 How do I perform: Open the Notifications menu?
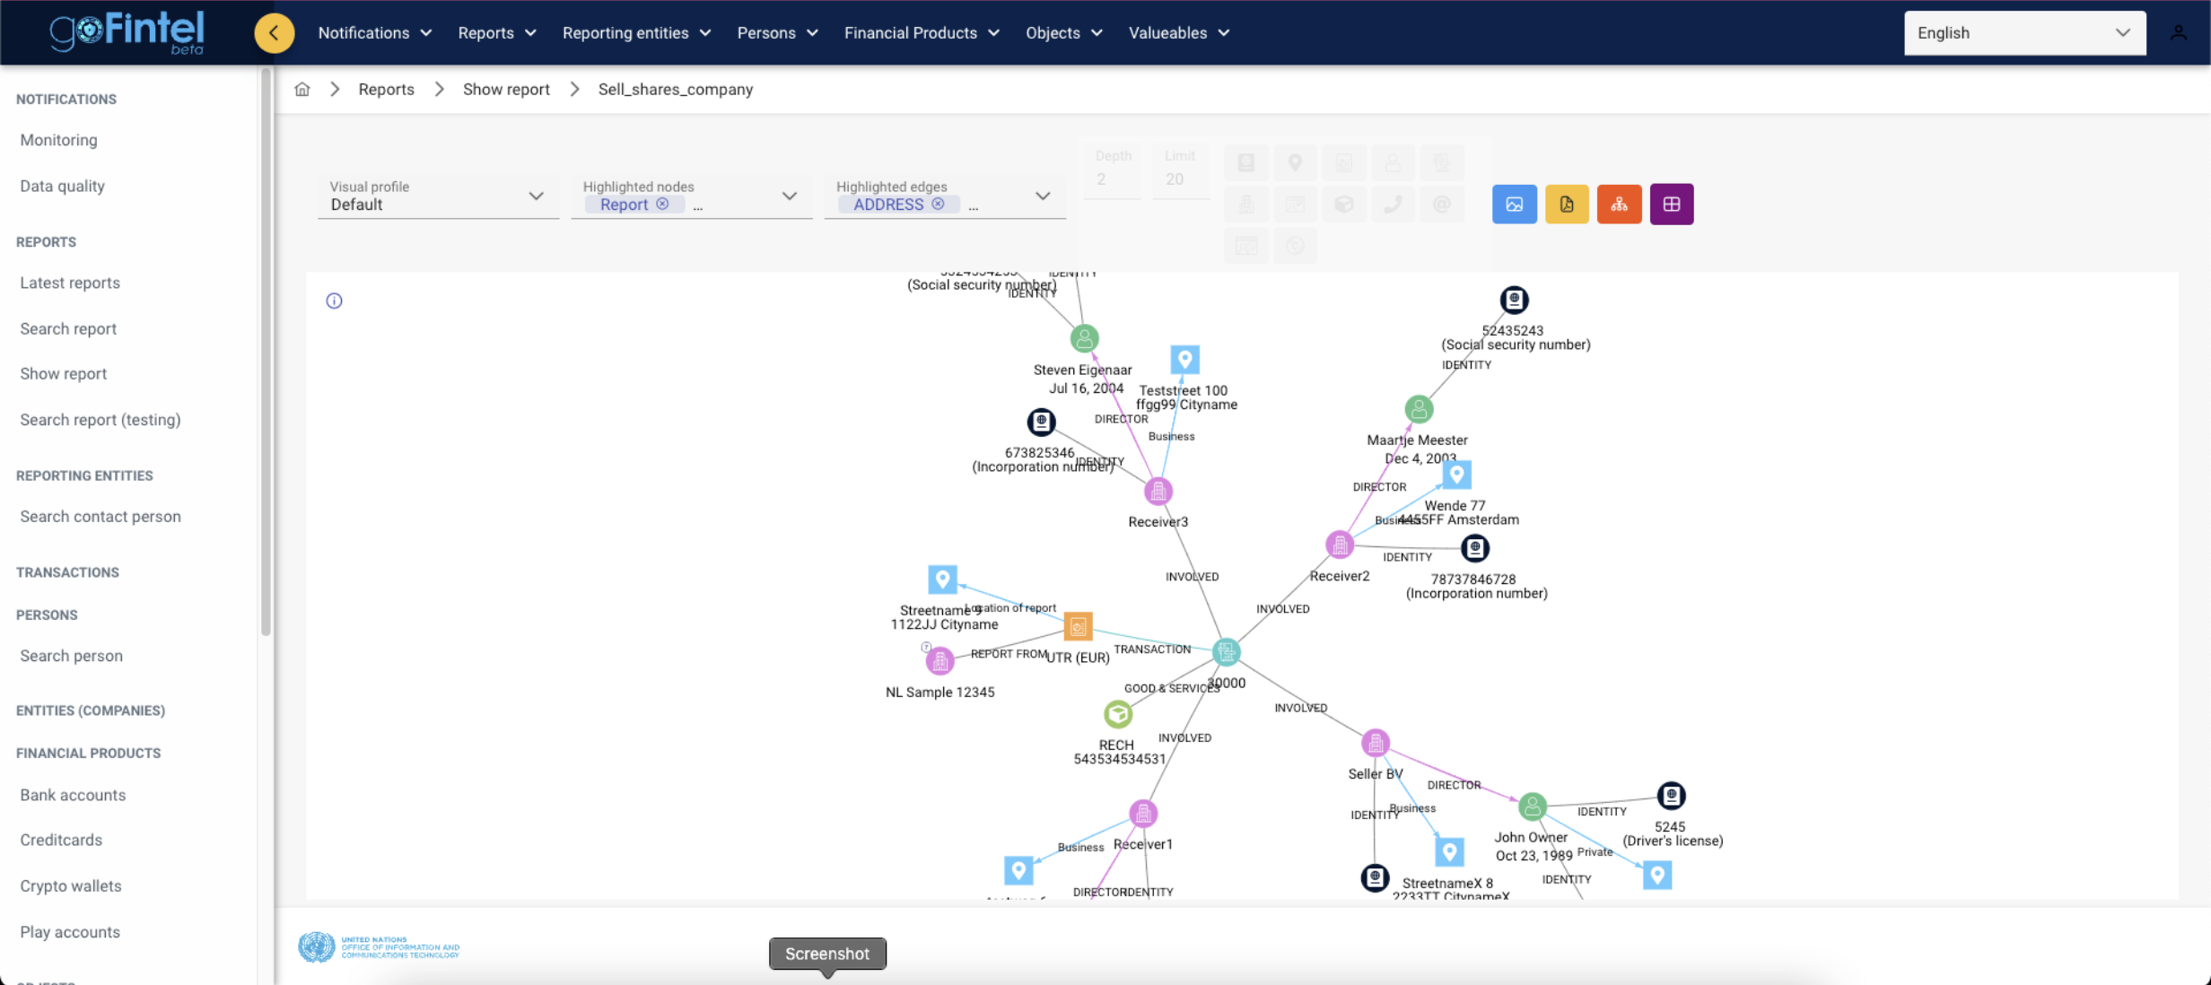pyautogui.click(x=374, y=33)
